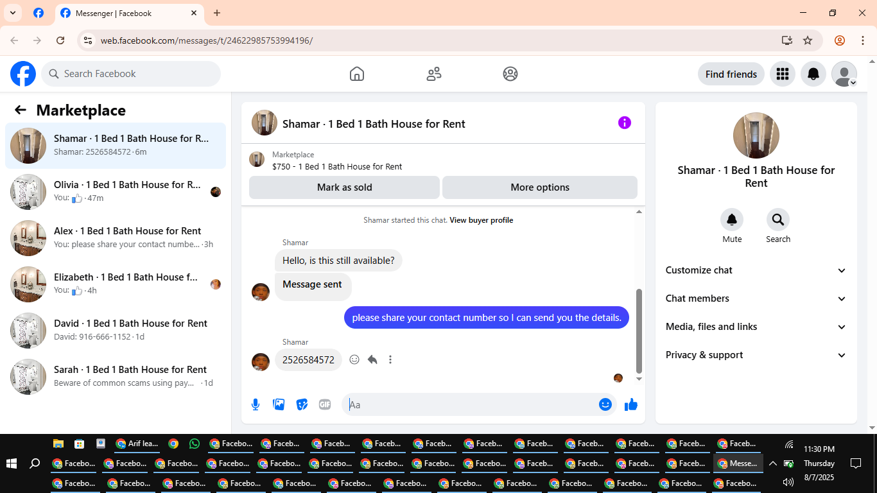Choose a sticker

(302, 404)
